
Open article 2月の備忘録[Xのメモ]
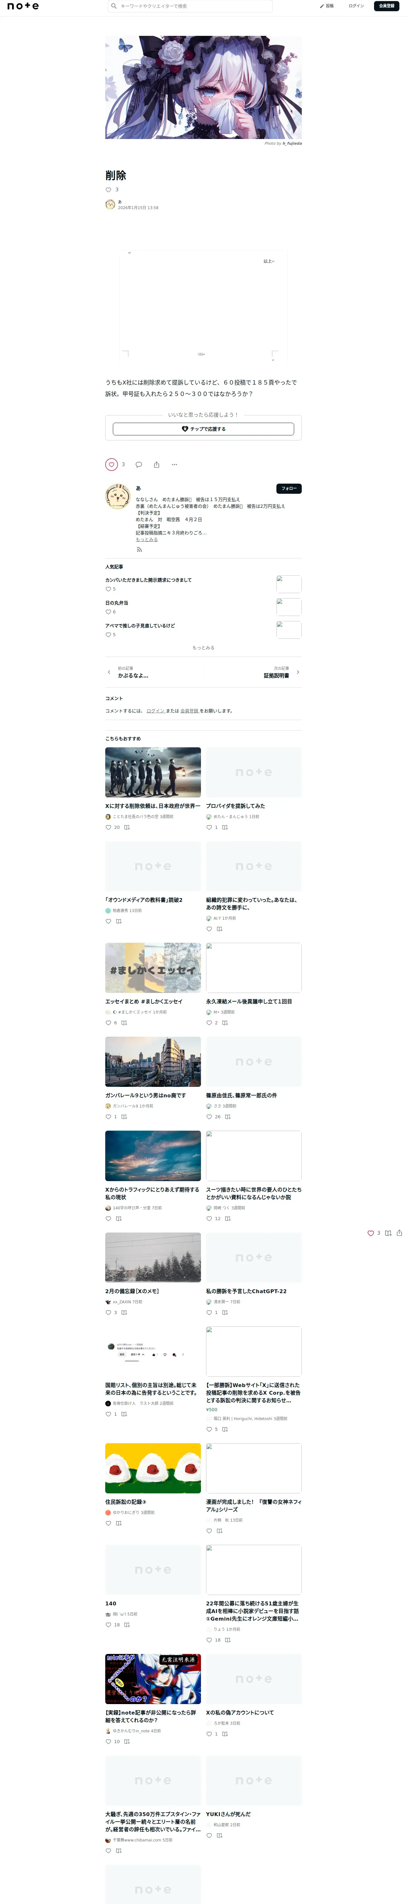(132, 1291)
